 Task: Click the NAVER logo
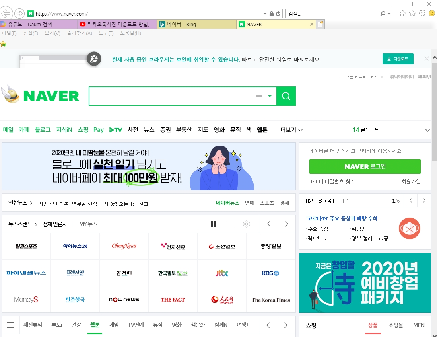click(x=51, y=96)
